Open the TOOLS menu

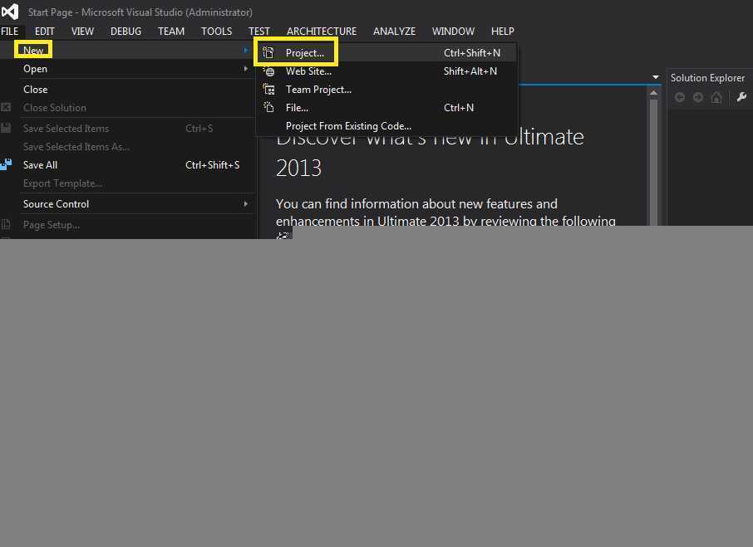tap(217, 32)
